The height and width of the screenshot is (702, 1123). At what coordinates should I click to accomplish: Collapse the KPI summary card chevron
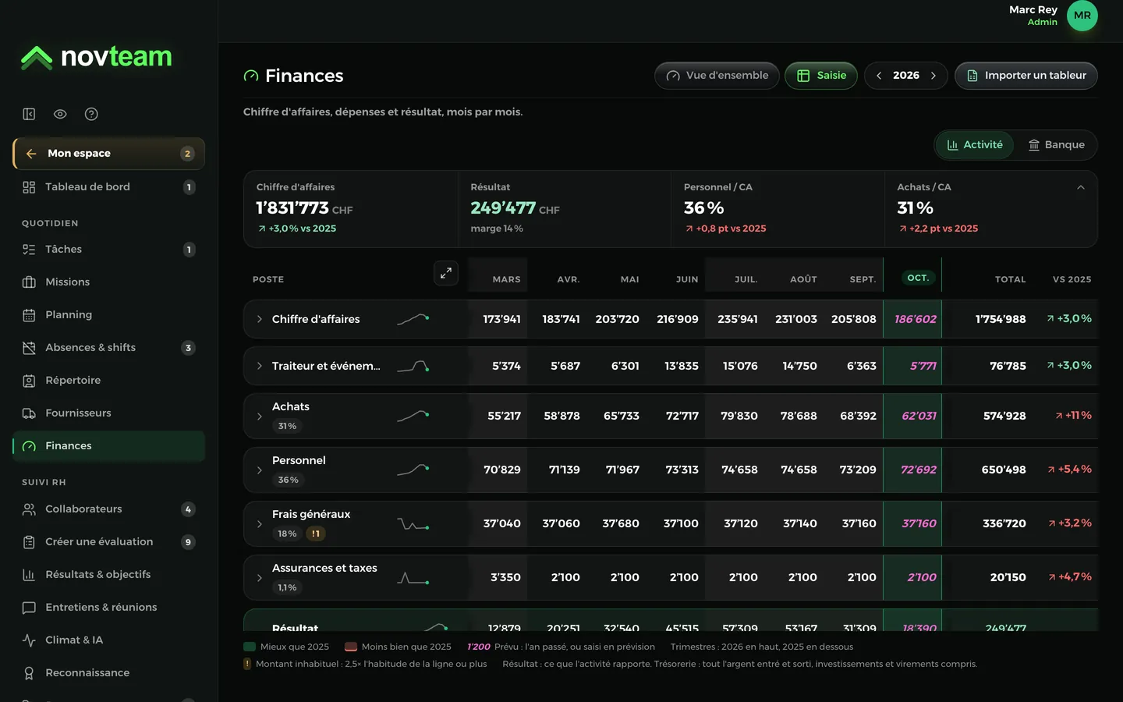(1081, 187)
